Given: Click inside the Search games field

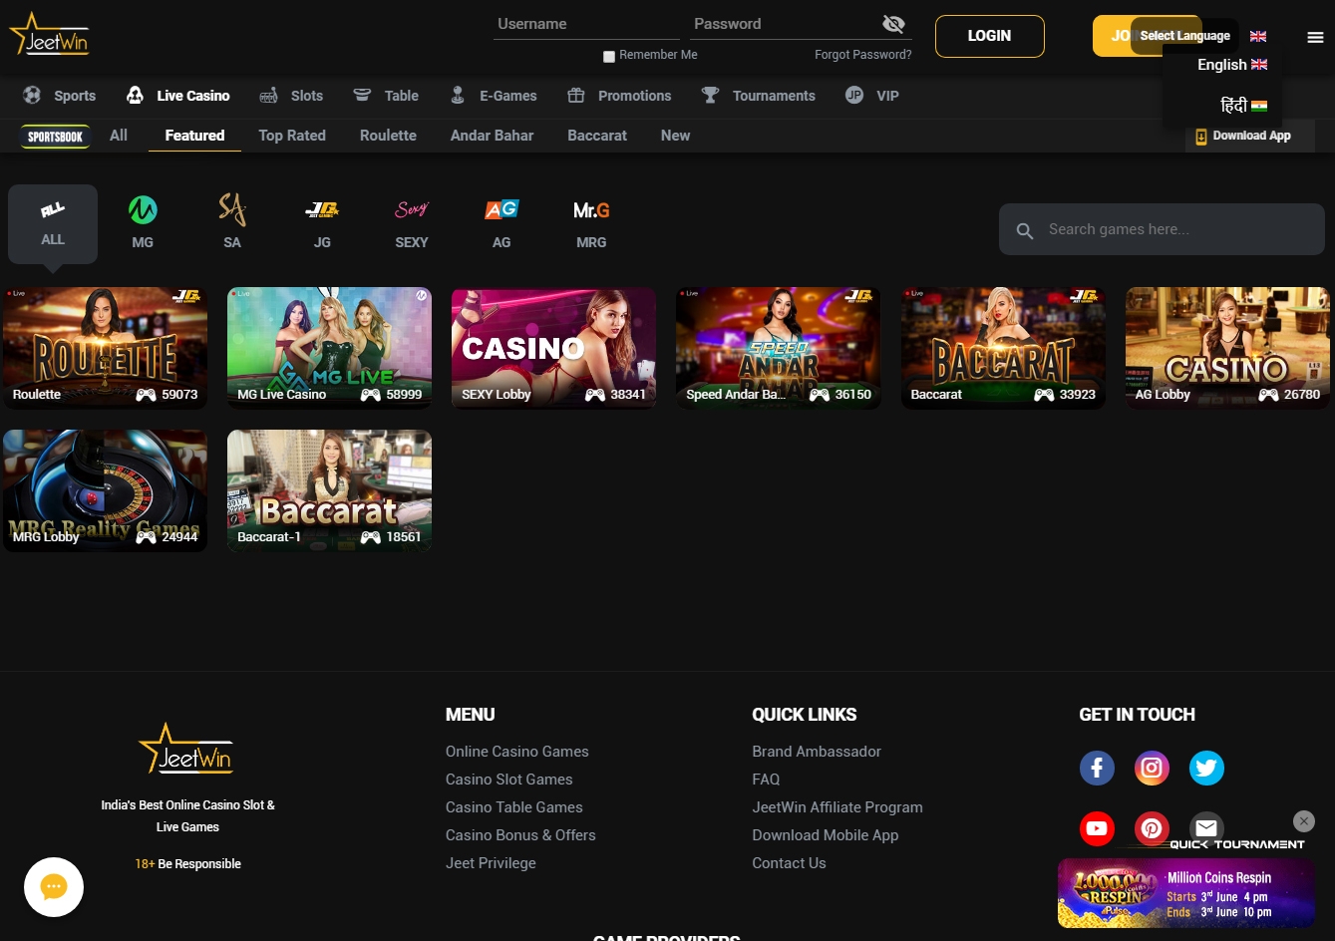Looking at the screenshot, I should (x=1161, y=229).
